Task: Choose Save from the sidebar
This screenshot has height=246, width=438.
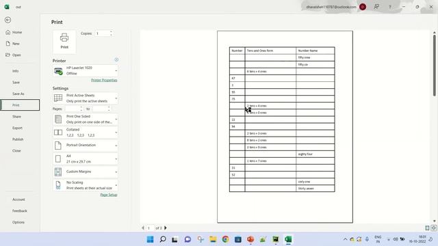Action: pyautogui.click(x=16, y=82)
